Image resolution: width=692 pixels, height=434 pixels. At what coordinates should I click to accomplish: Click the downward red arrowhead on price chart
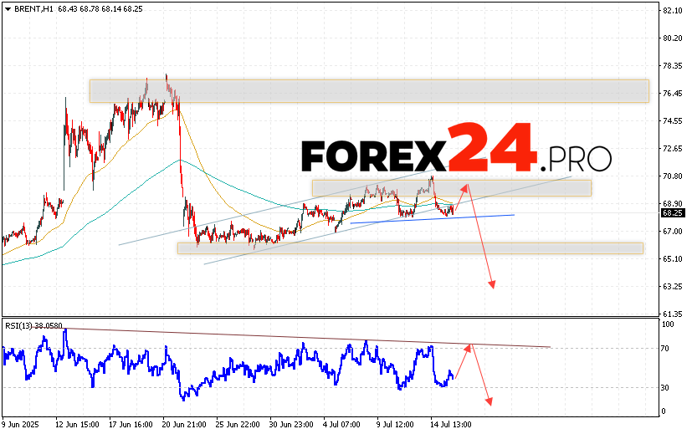point(492,285)
